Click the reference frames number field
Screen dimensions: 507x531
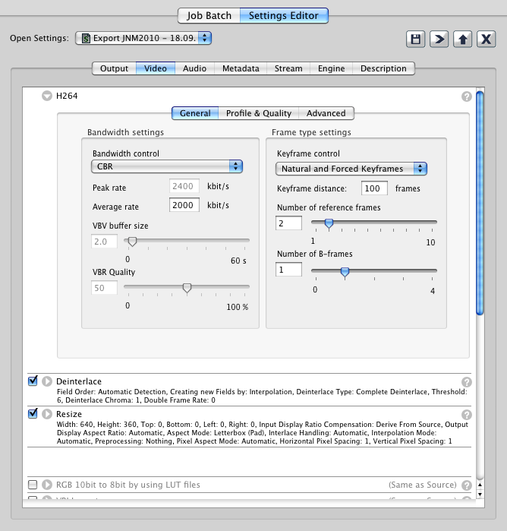click(288, 223)
